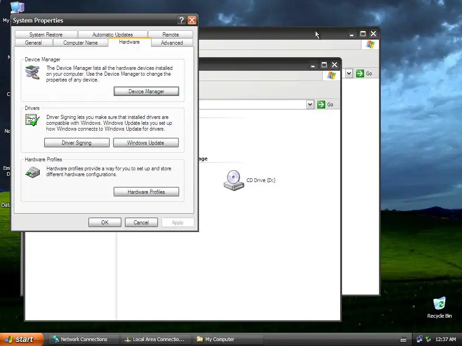
Task: Click Go button in rear window
Action: tap(364, 73)
